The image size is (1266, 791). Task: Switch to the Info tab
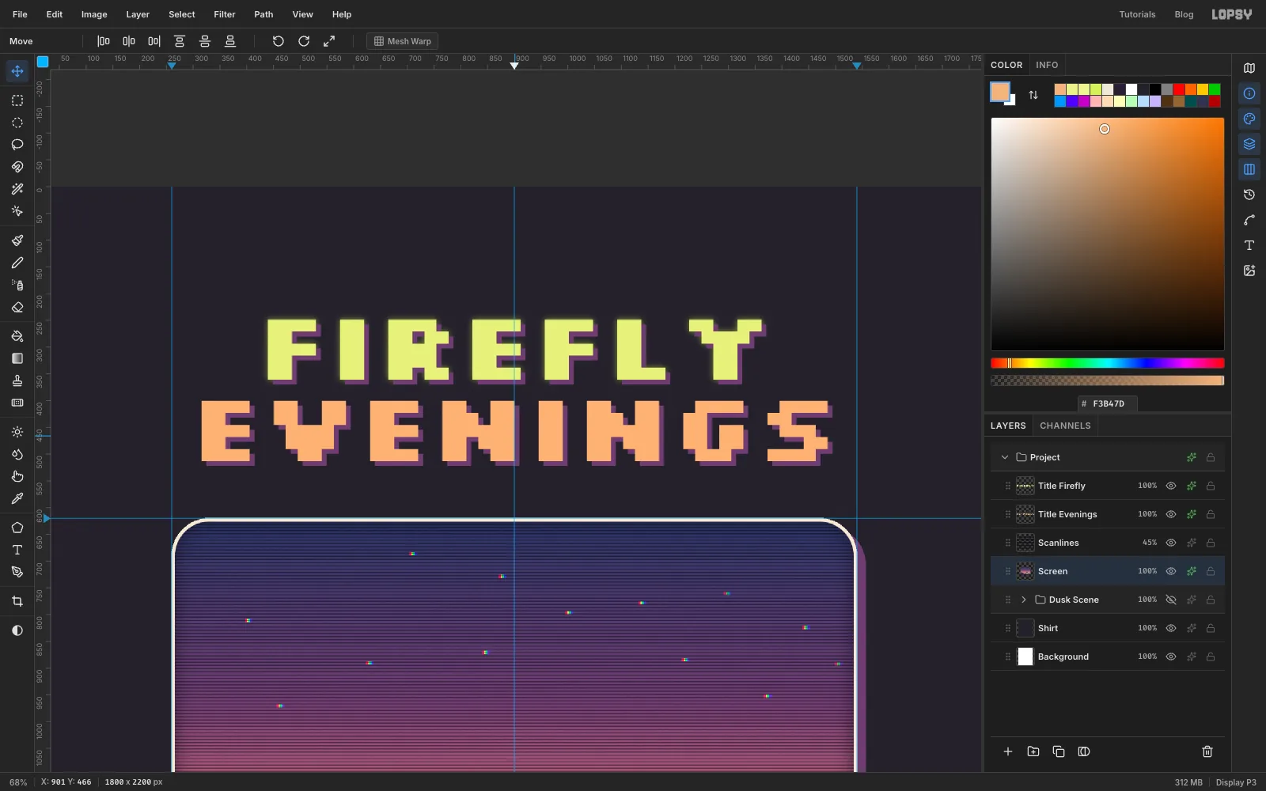(1047, 65)
